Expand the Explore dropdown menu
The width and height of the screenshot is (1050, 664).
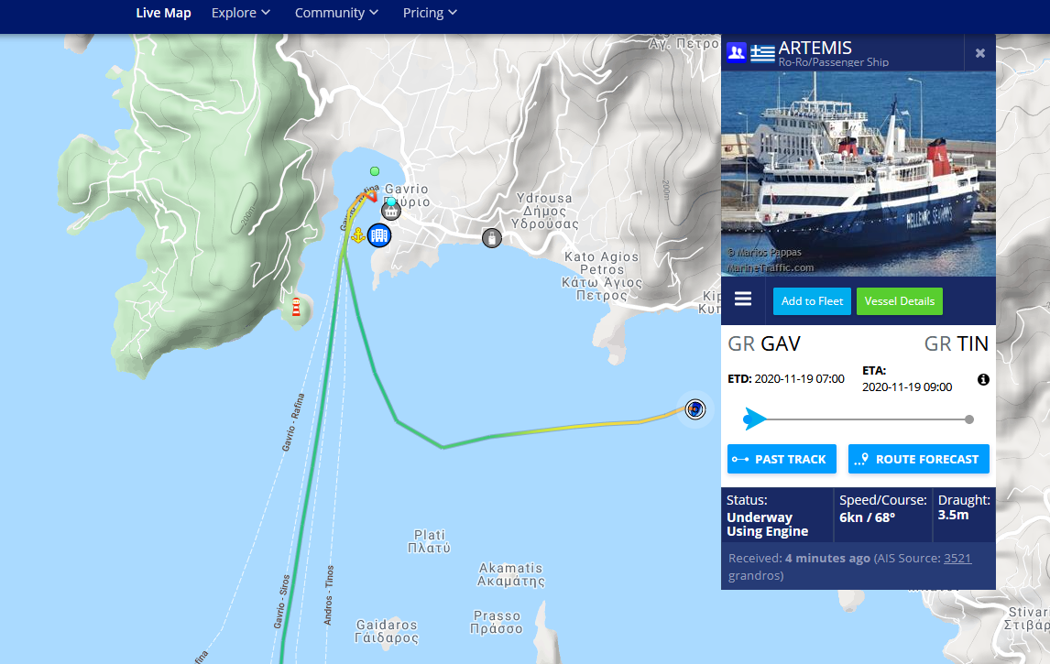(240, 13)
